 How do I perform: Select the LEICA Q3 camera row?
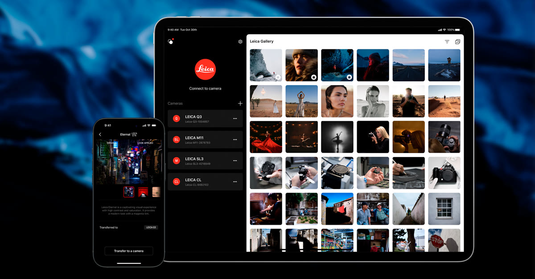pyautogui.click(x=205, y=119)
